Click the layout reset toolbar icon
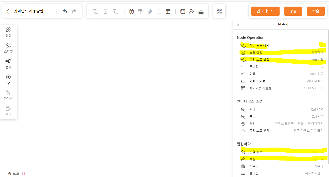This screenshot has height=177, width=329. (x=168, y=11)
